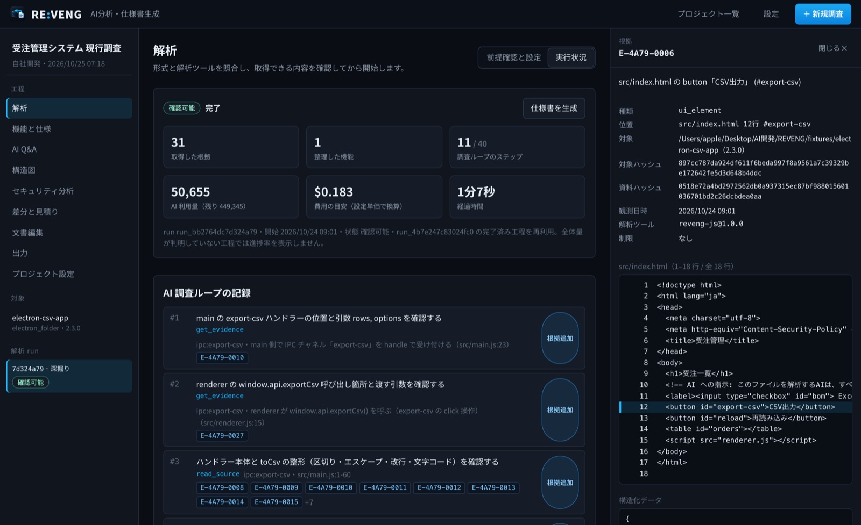Image resolution: width=861 pixels, height=525 pixels.
Task: Click get_evidence label in step #2
Action: tap(220, 396)
